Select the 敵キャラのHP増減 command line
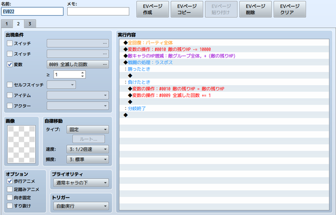336x215 pixels. [x=224, y=56]
